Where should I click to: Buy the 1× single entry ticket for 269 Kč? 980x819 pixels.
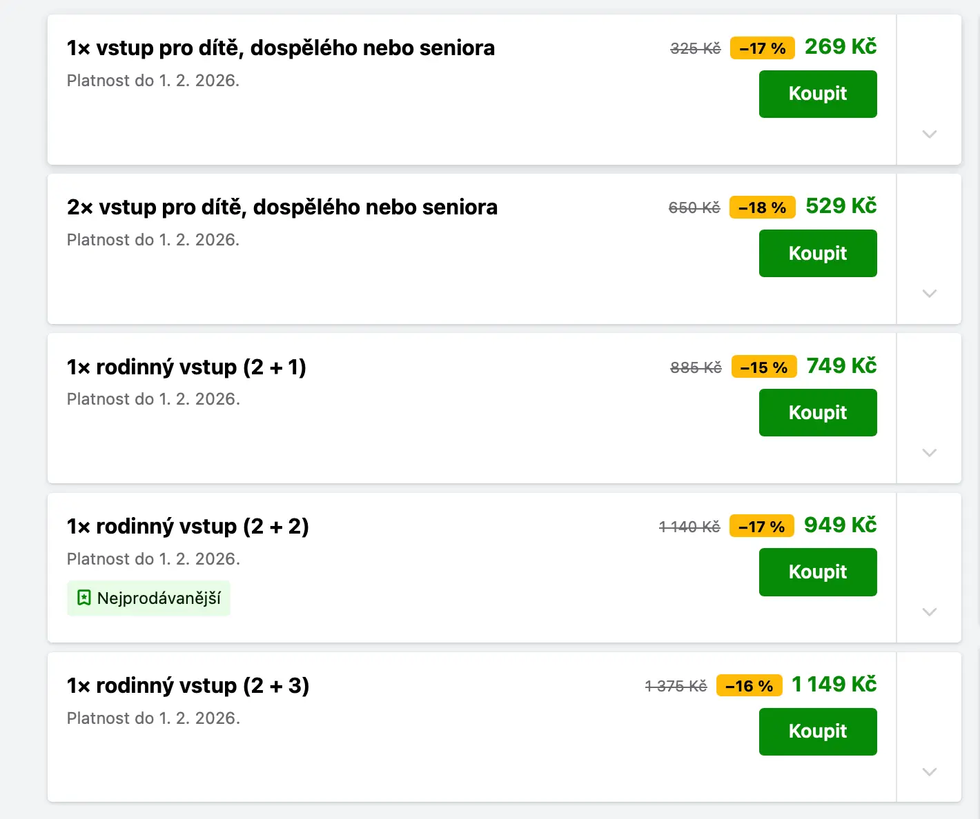[x=818, y=94]
